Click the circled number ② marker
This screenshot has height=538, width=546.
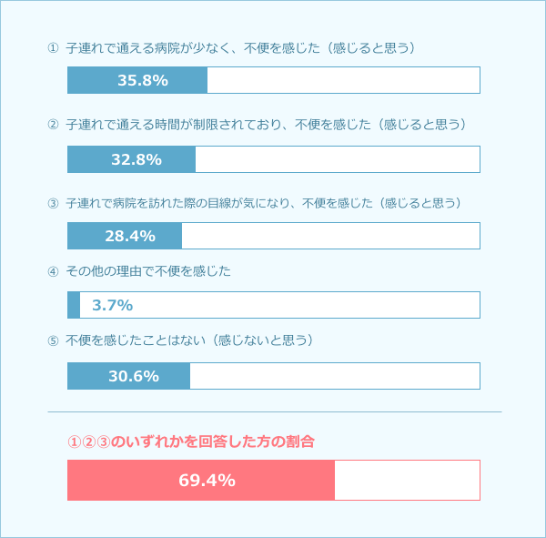(x=53, y=124)
